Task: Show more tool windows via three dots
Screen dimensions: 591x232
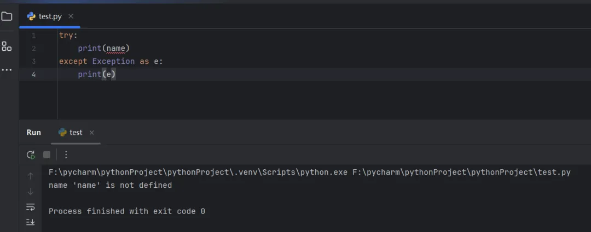Action: coord(7,70)
